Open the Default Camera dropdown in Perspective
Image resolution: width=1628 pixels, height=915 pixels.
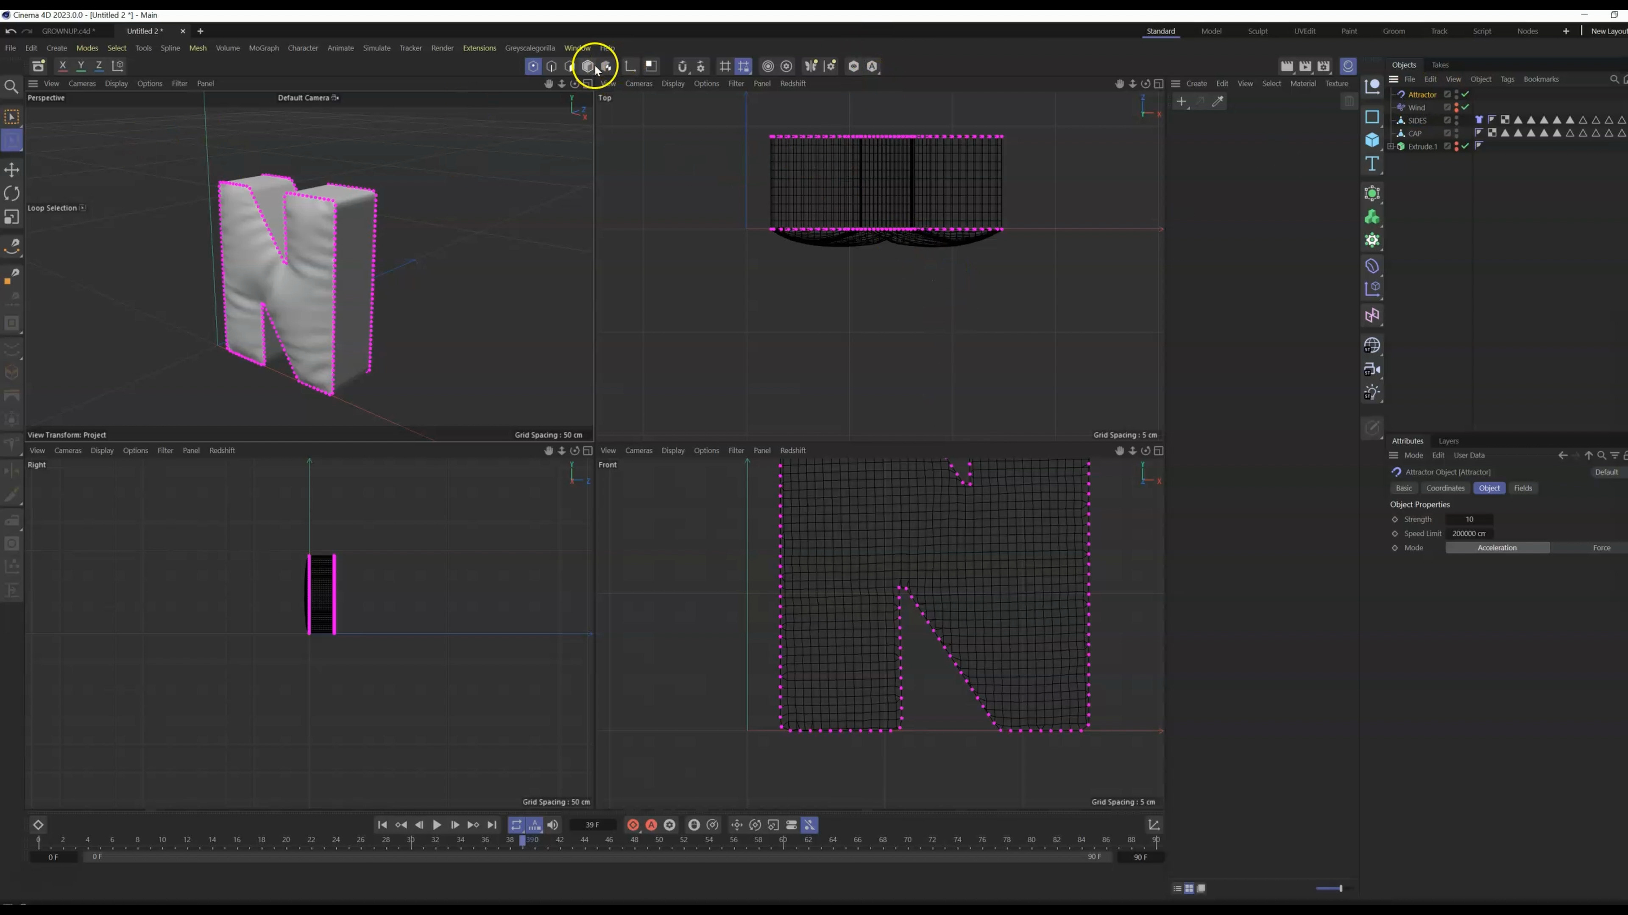coord(308,98)
